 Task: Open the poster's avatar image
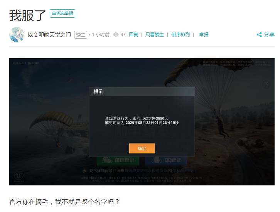click(x=17, y=35)
